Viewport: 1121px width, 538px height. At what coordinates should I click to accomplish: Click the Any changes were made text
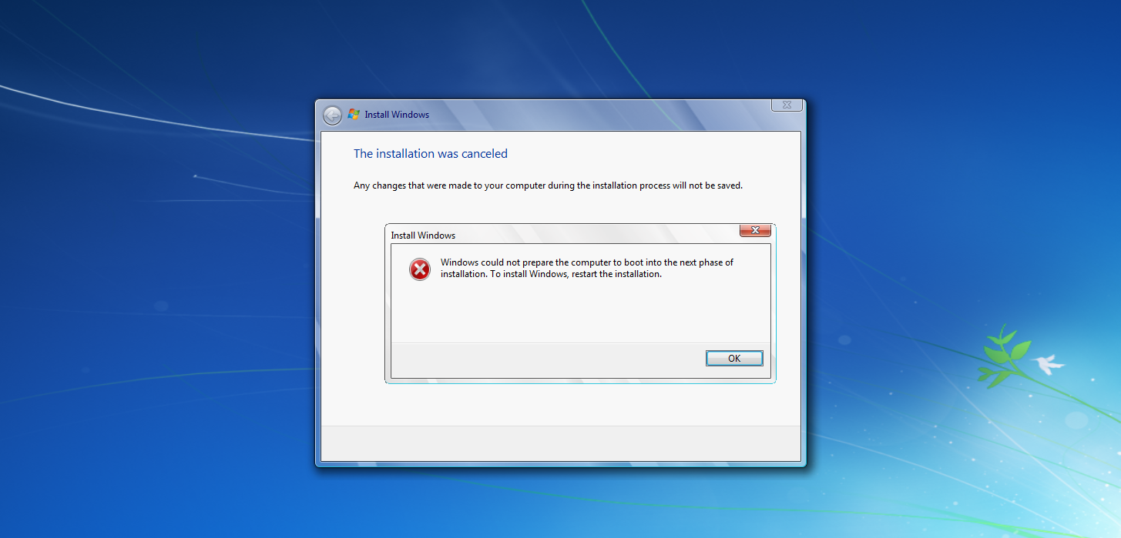548,185
